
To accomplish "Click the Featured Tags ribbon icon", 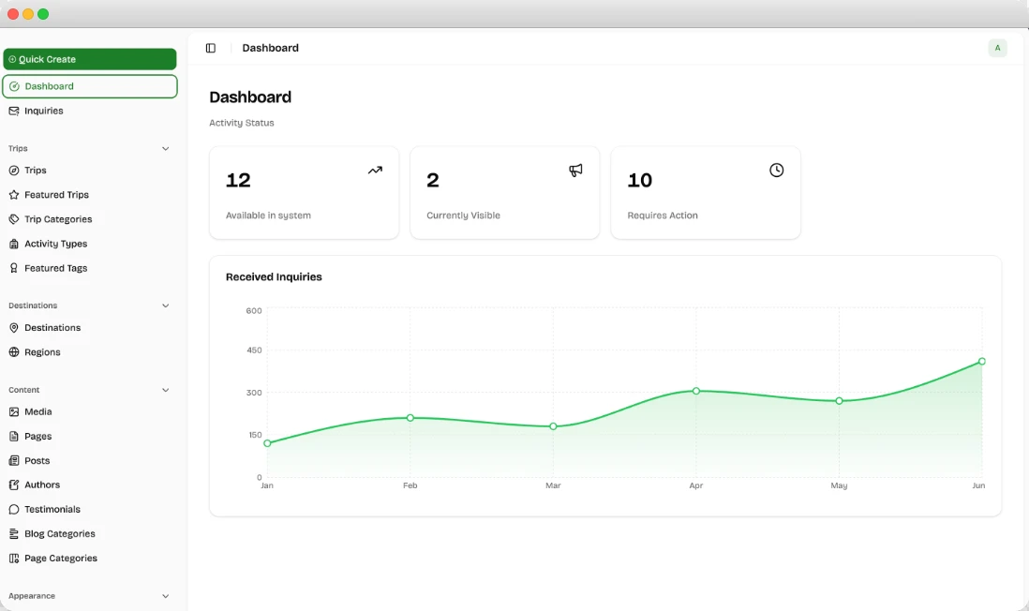I will point(14,268).
